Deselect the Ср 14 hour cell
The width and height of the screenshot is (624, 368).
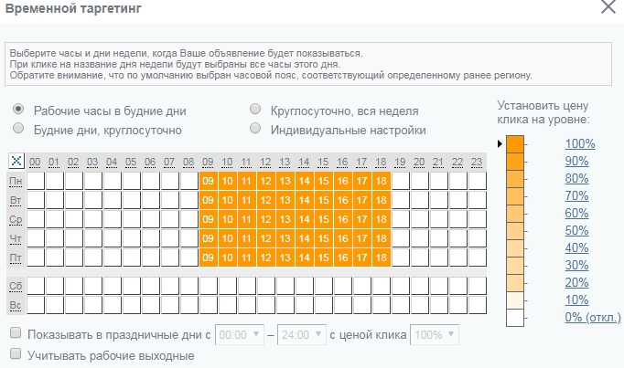click(305, 219)
